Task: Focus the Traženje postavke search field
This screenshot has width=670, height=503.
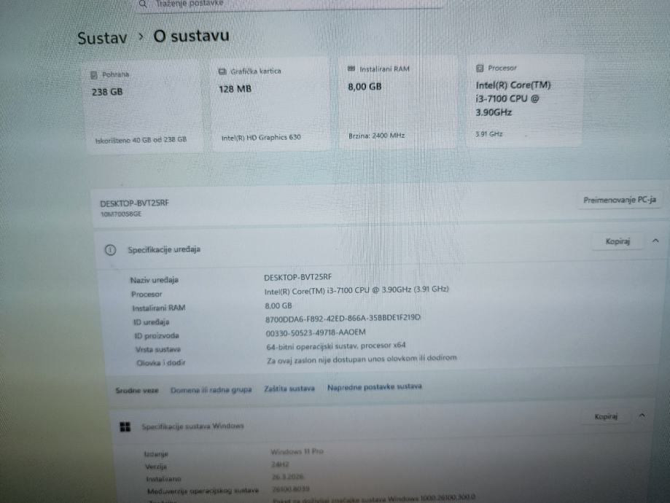Action: 291,4
